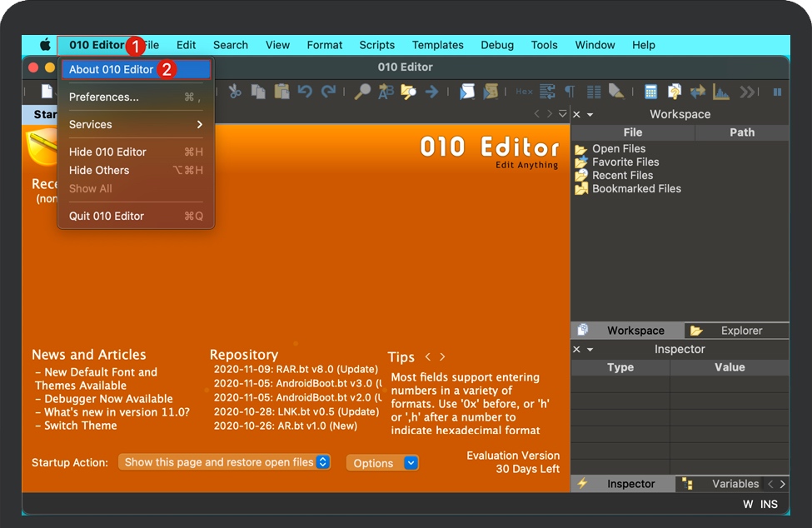Switch to the Explorer tab
This screenshot has width=812, height=528.
coord(736,331)
